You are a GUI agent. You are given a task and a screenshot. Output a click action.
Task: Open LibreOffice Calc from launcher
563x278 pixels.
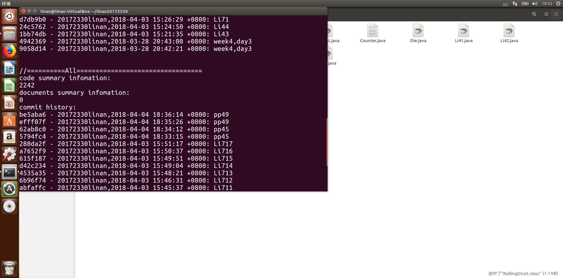pos(9,85)
